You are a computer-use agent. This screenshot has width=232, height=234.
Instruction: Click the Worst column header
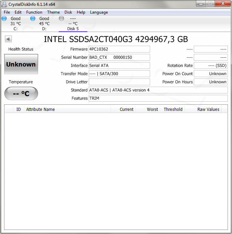pyautogui.click(x=148, y=109)
